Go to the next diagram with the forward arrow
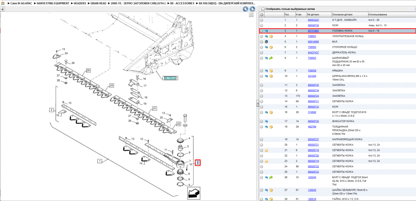The image size is (416, 201). click(x=252, y=9)
